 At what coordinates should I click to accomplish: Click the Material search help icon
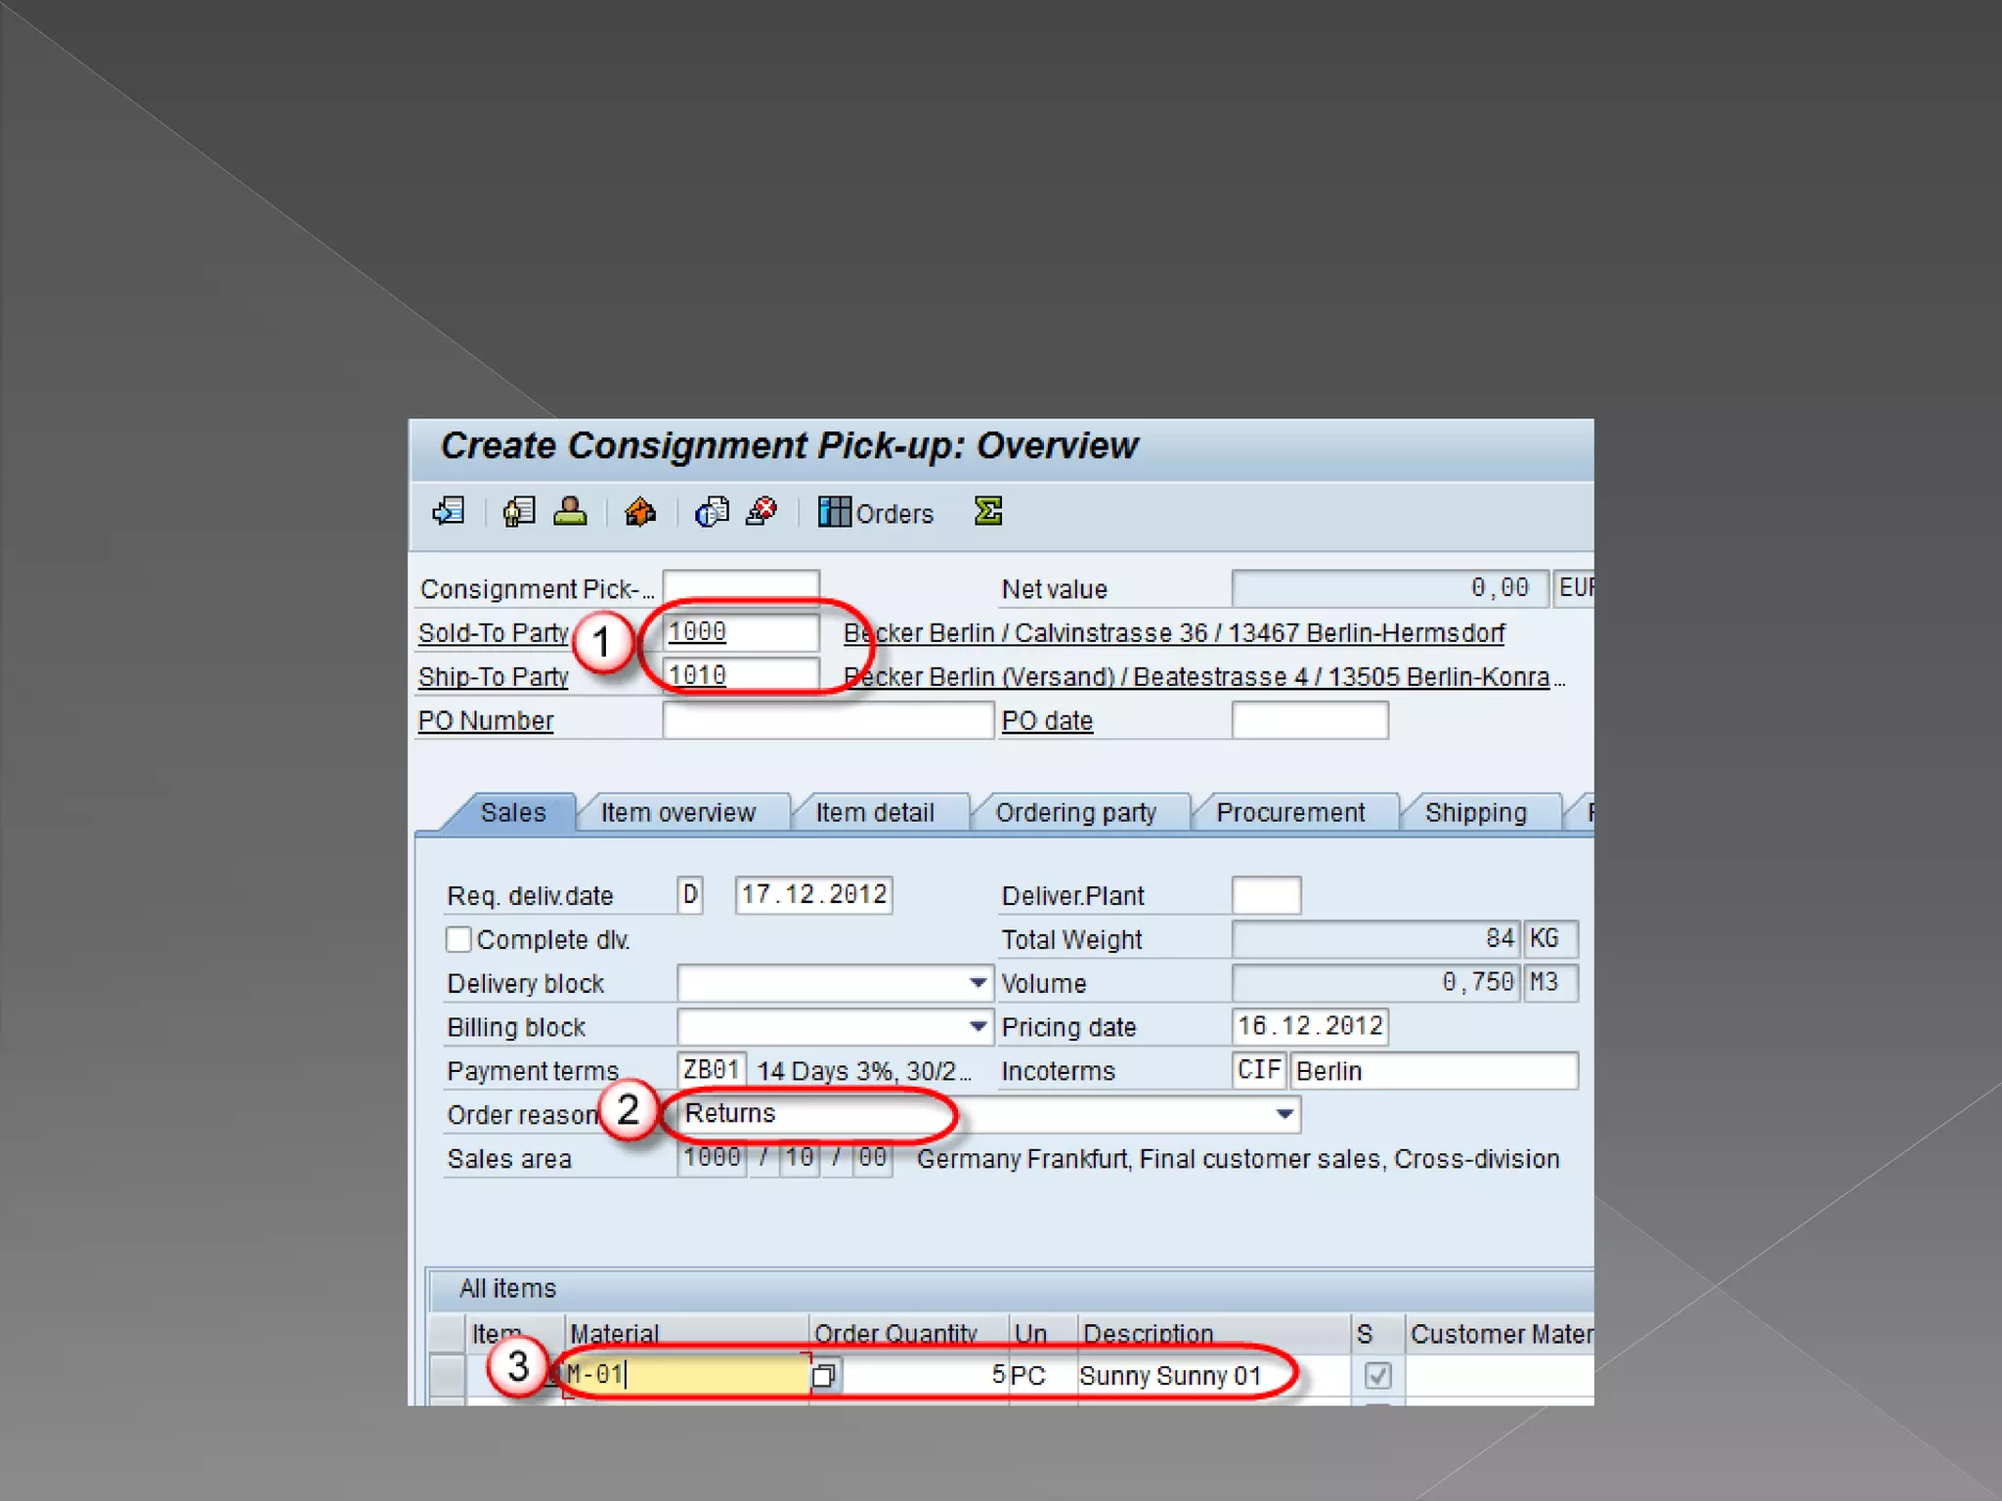824,1376
